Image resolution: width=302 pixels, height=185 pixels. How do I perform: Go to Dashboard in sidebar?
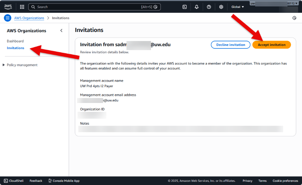[15, 41]
